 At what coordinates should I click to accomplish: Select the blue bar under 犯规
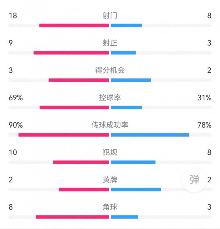(133, 162)
